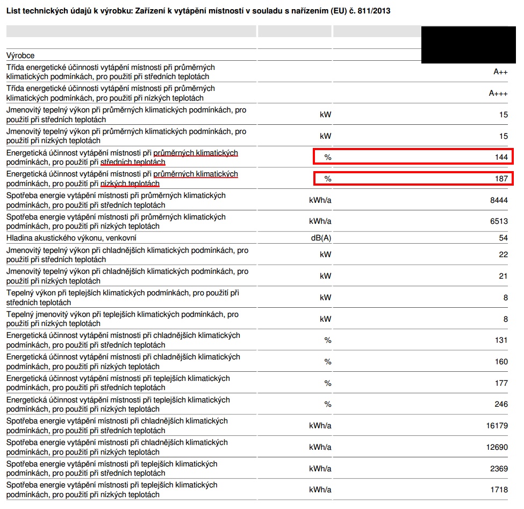Click warmer climate efficiency value 177
Image resolution: width=524 pixels, height=509 pixels.
click(501, 383)
